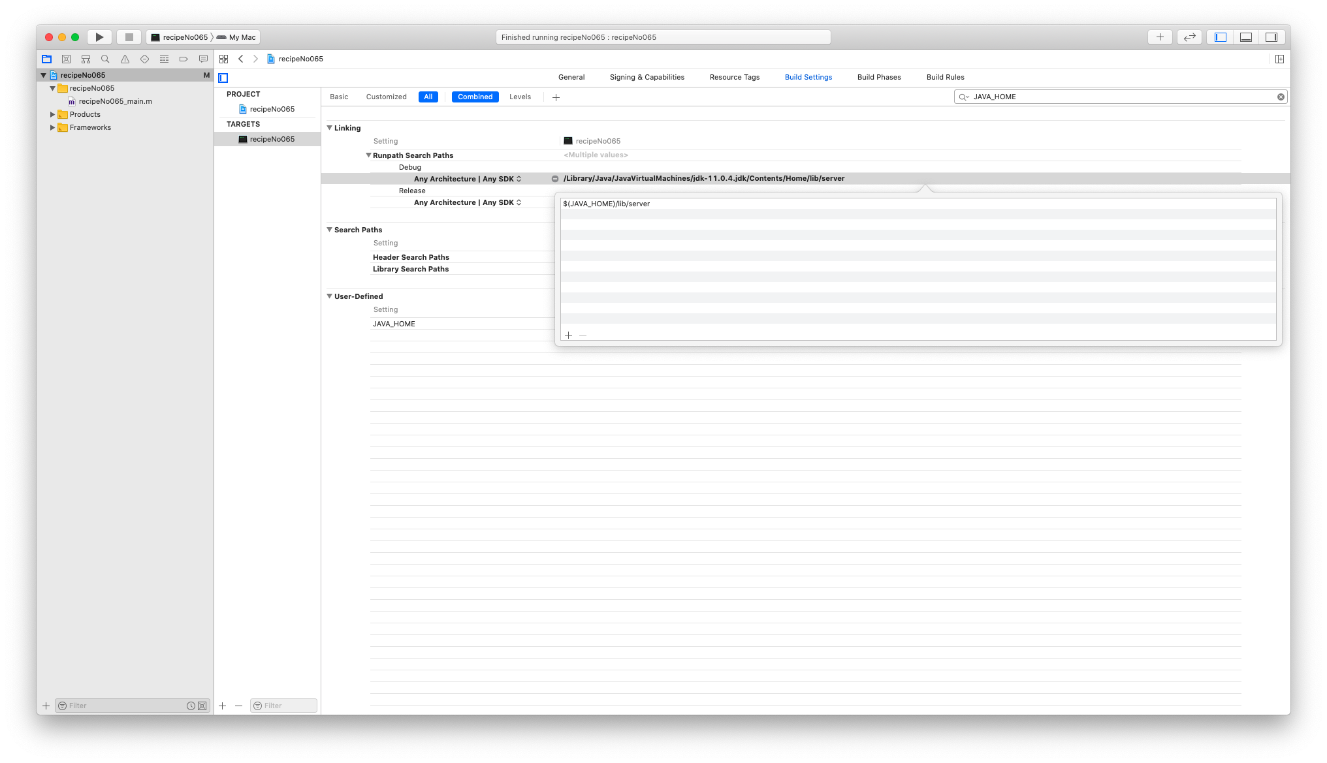1327x763 pixels.
Task: Open the Symbol navigator
Action: 86,59
